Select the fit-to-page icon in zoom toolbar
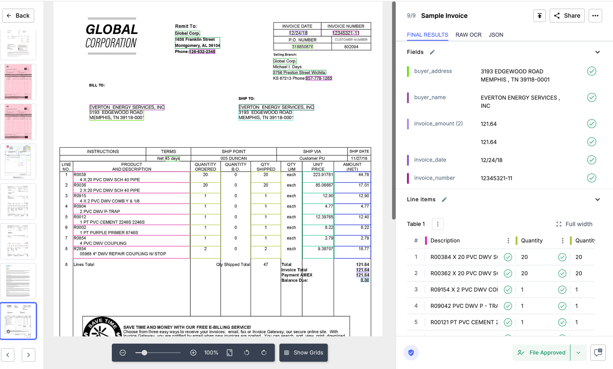 coord(229,352)
